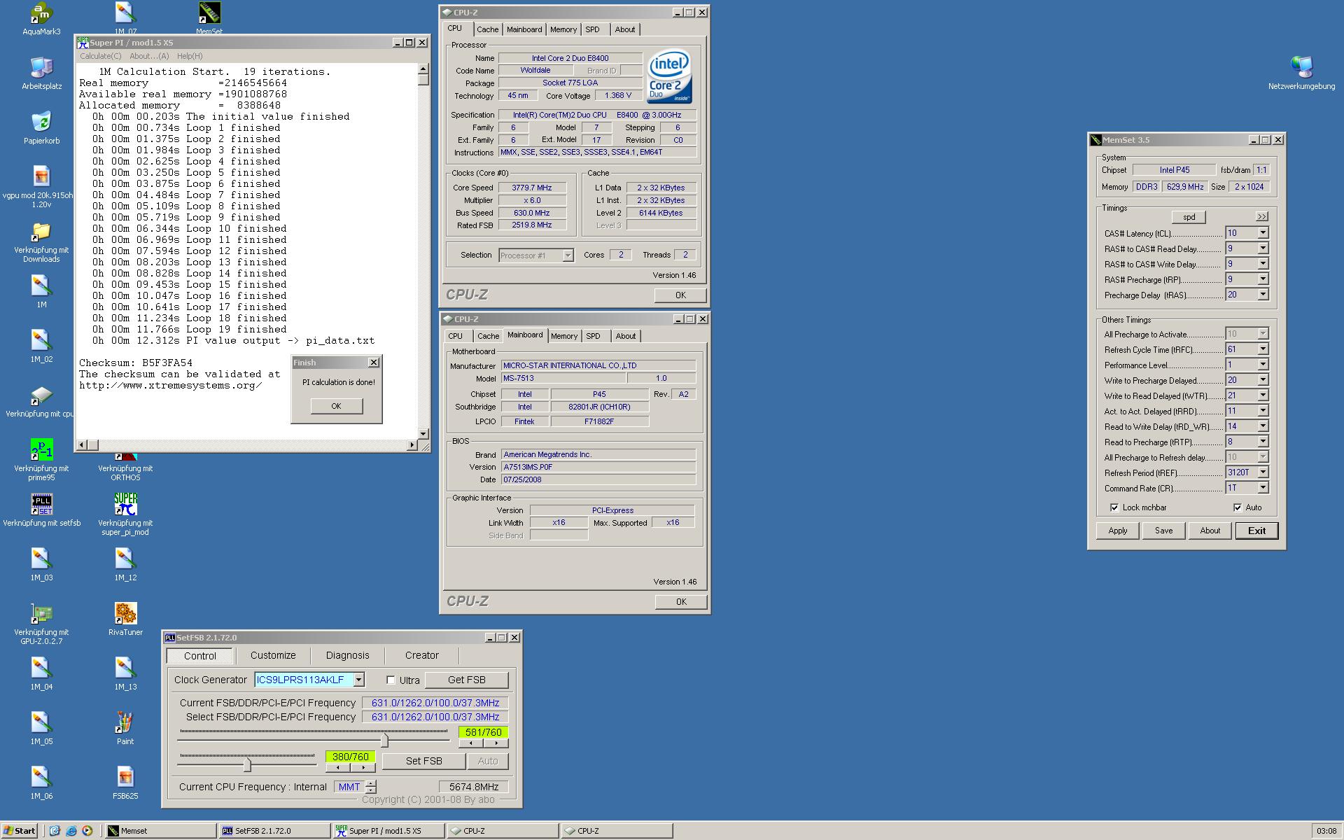Open Processor #1 selection dropdown in CPU-Z
Screen dimensions: 1344x840
568,255
